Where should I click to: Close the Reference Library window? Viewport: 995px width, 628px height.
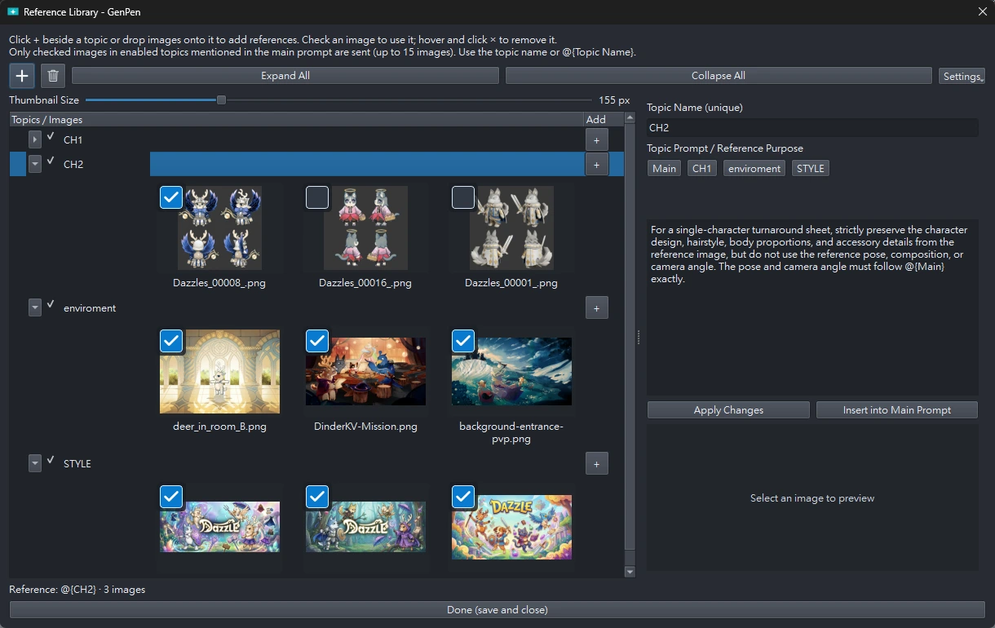pos(982,12)
